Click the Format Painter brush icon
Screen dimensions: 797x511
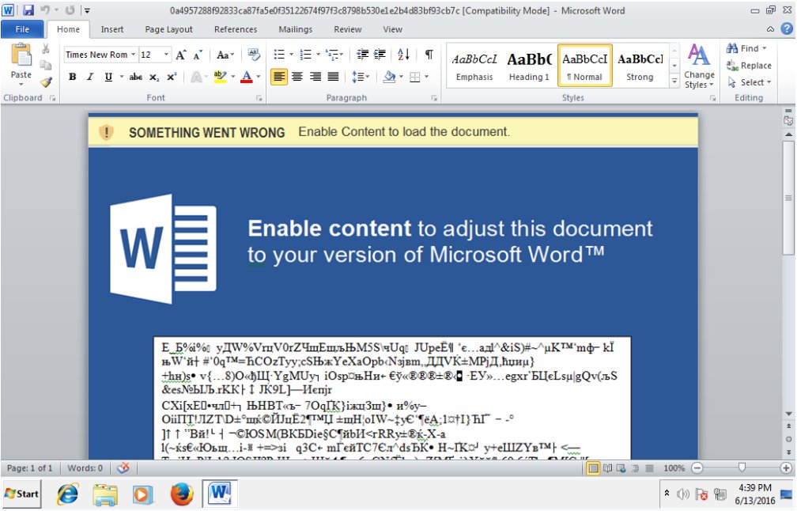click(x=46, y=81)
